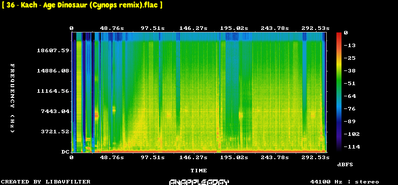
Task: Click the CREATED BY LIBAVFILTER text
Action: pyautogui.click(x=46, y=182)
